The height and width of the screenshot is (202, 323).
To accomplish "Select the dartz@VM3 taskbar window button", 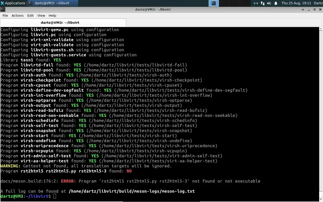I will [52, 3].
